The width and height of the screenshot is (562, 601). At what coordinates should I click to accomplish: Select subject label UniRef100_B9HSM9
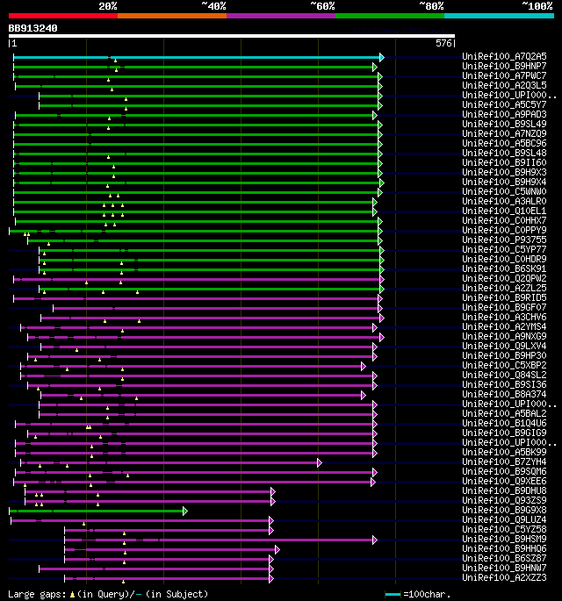[x=504, y=539]
